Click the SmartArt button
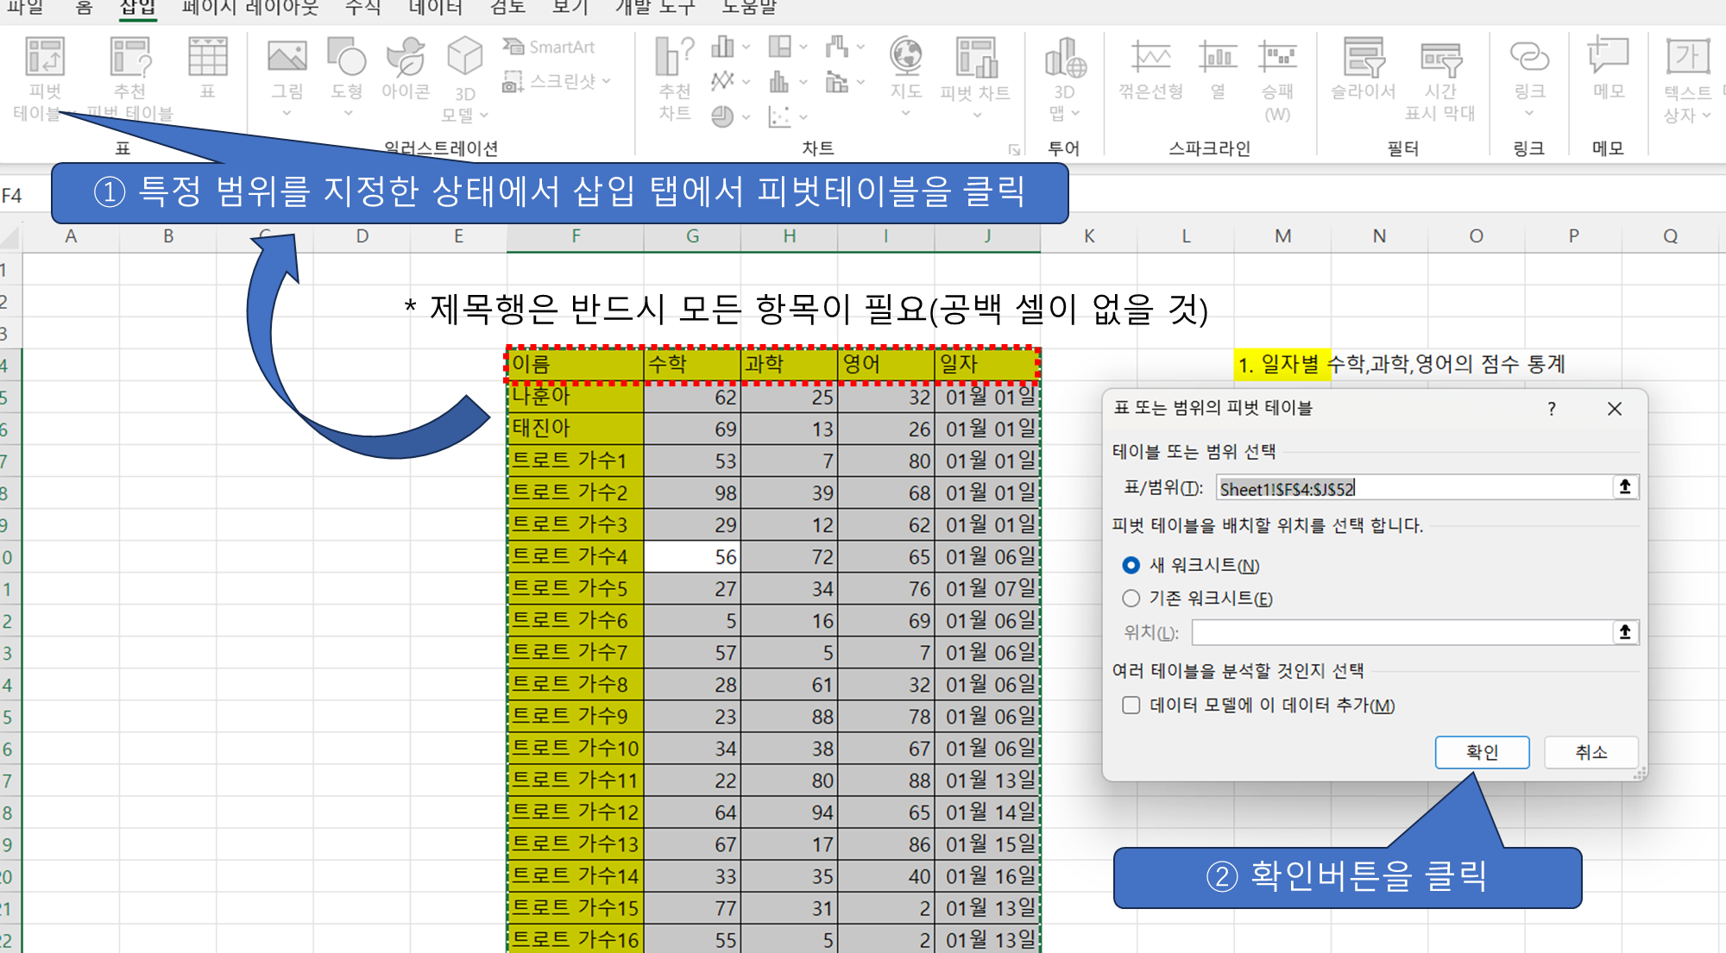 pos(550,47)
